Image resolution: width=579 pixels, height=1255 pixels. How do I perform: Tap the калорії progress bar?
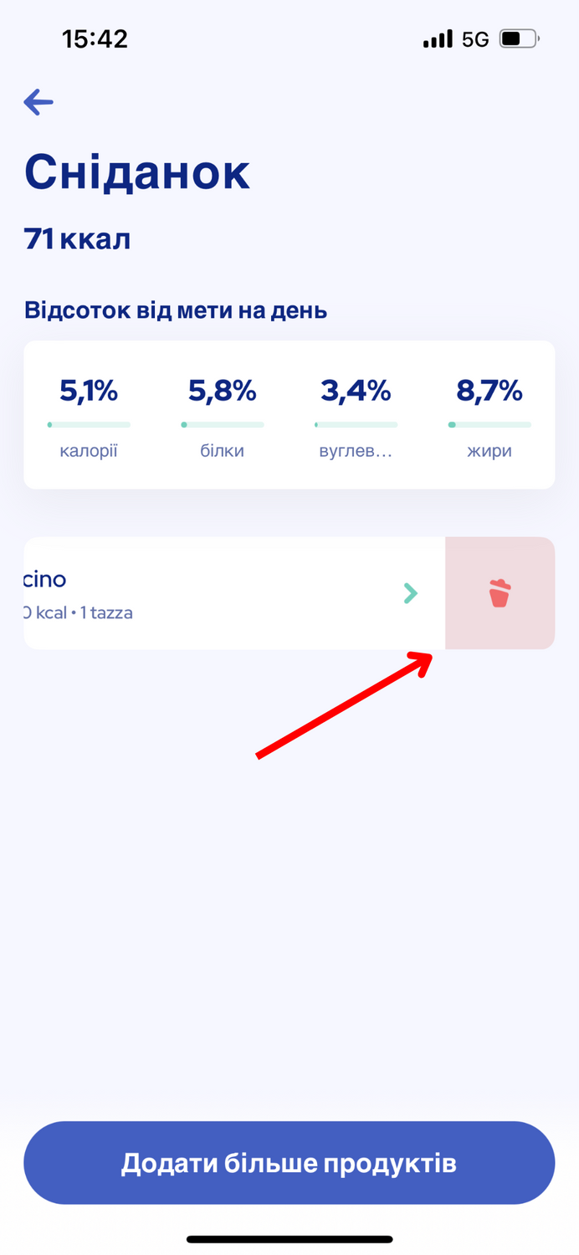click(x=89, y=425)
